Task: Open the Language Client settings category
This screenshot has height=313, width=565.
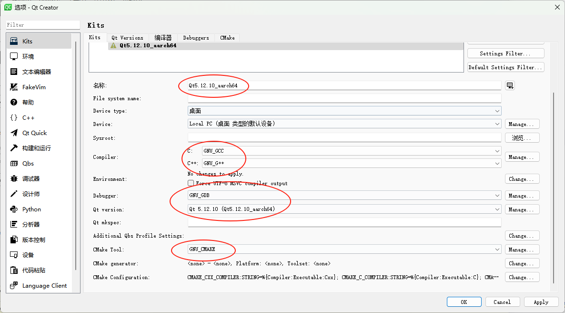Action: pos(39,285)
